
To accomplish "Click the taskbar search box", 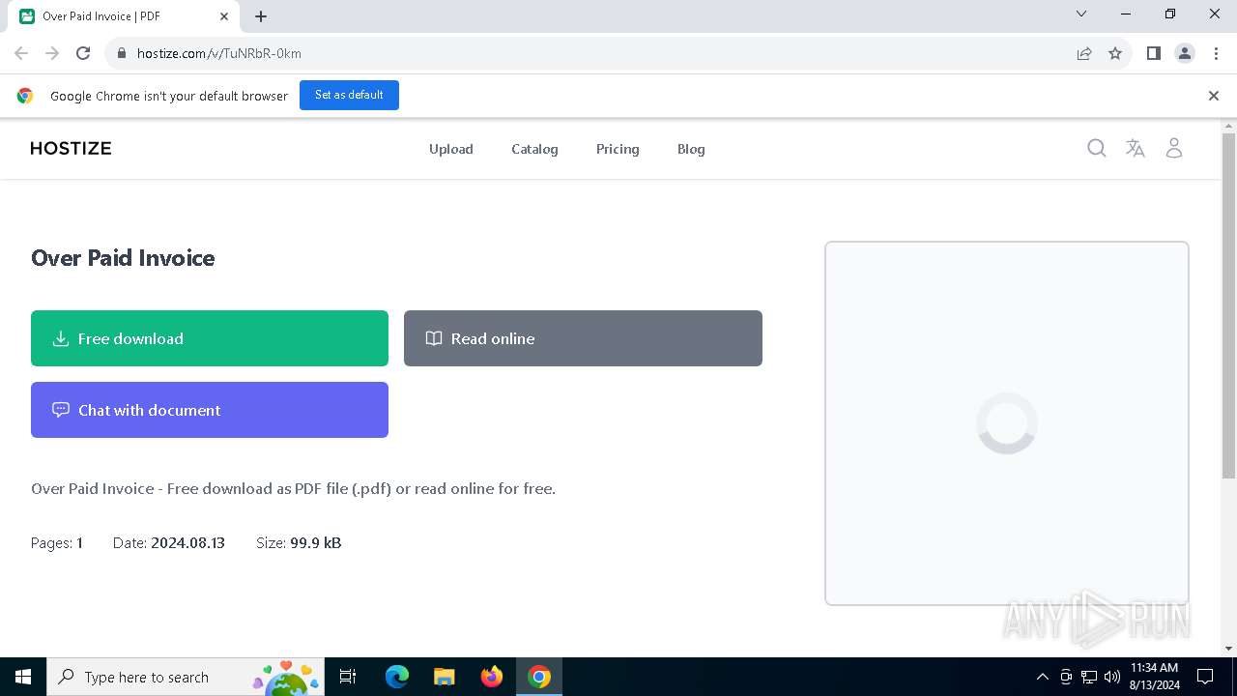I will [186, 677].
